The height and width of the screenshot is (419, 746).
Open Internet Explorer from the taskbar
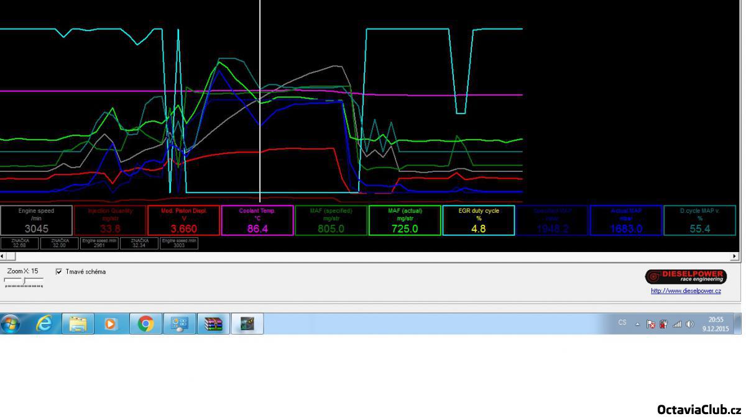point(44,323)
